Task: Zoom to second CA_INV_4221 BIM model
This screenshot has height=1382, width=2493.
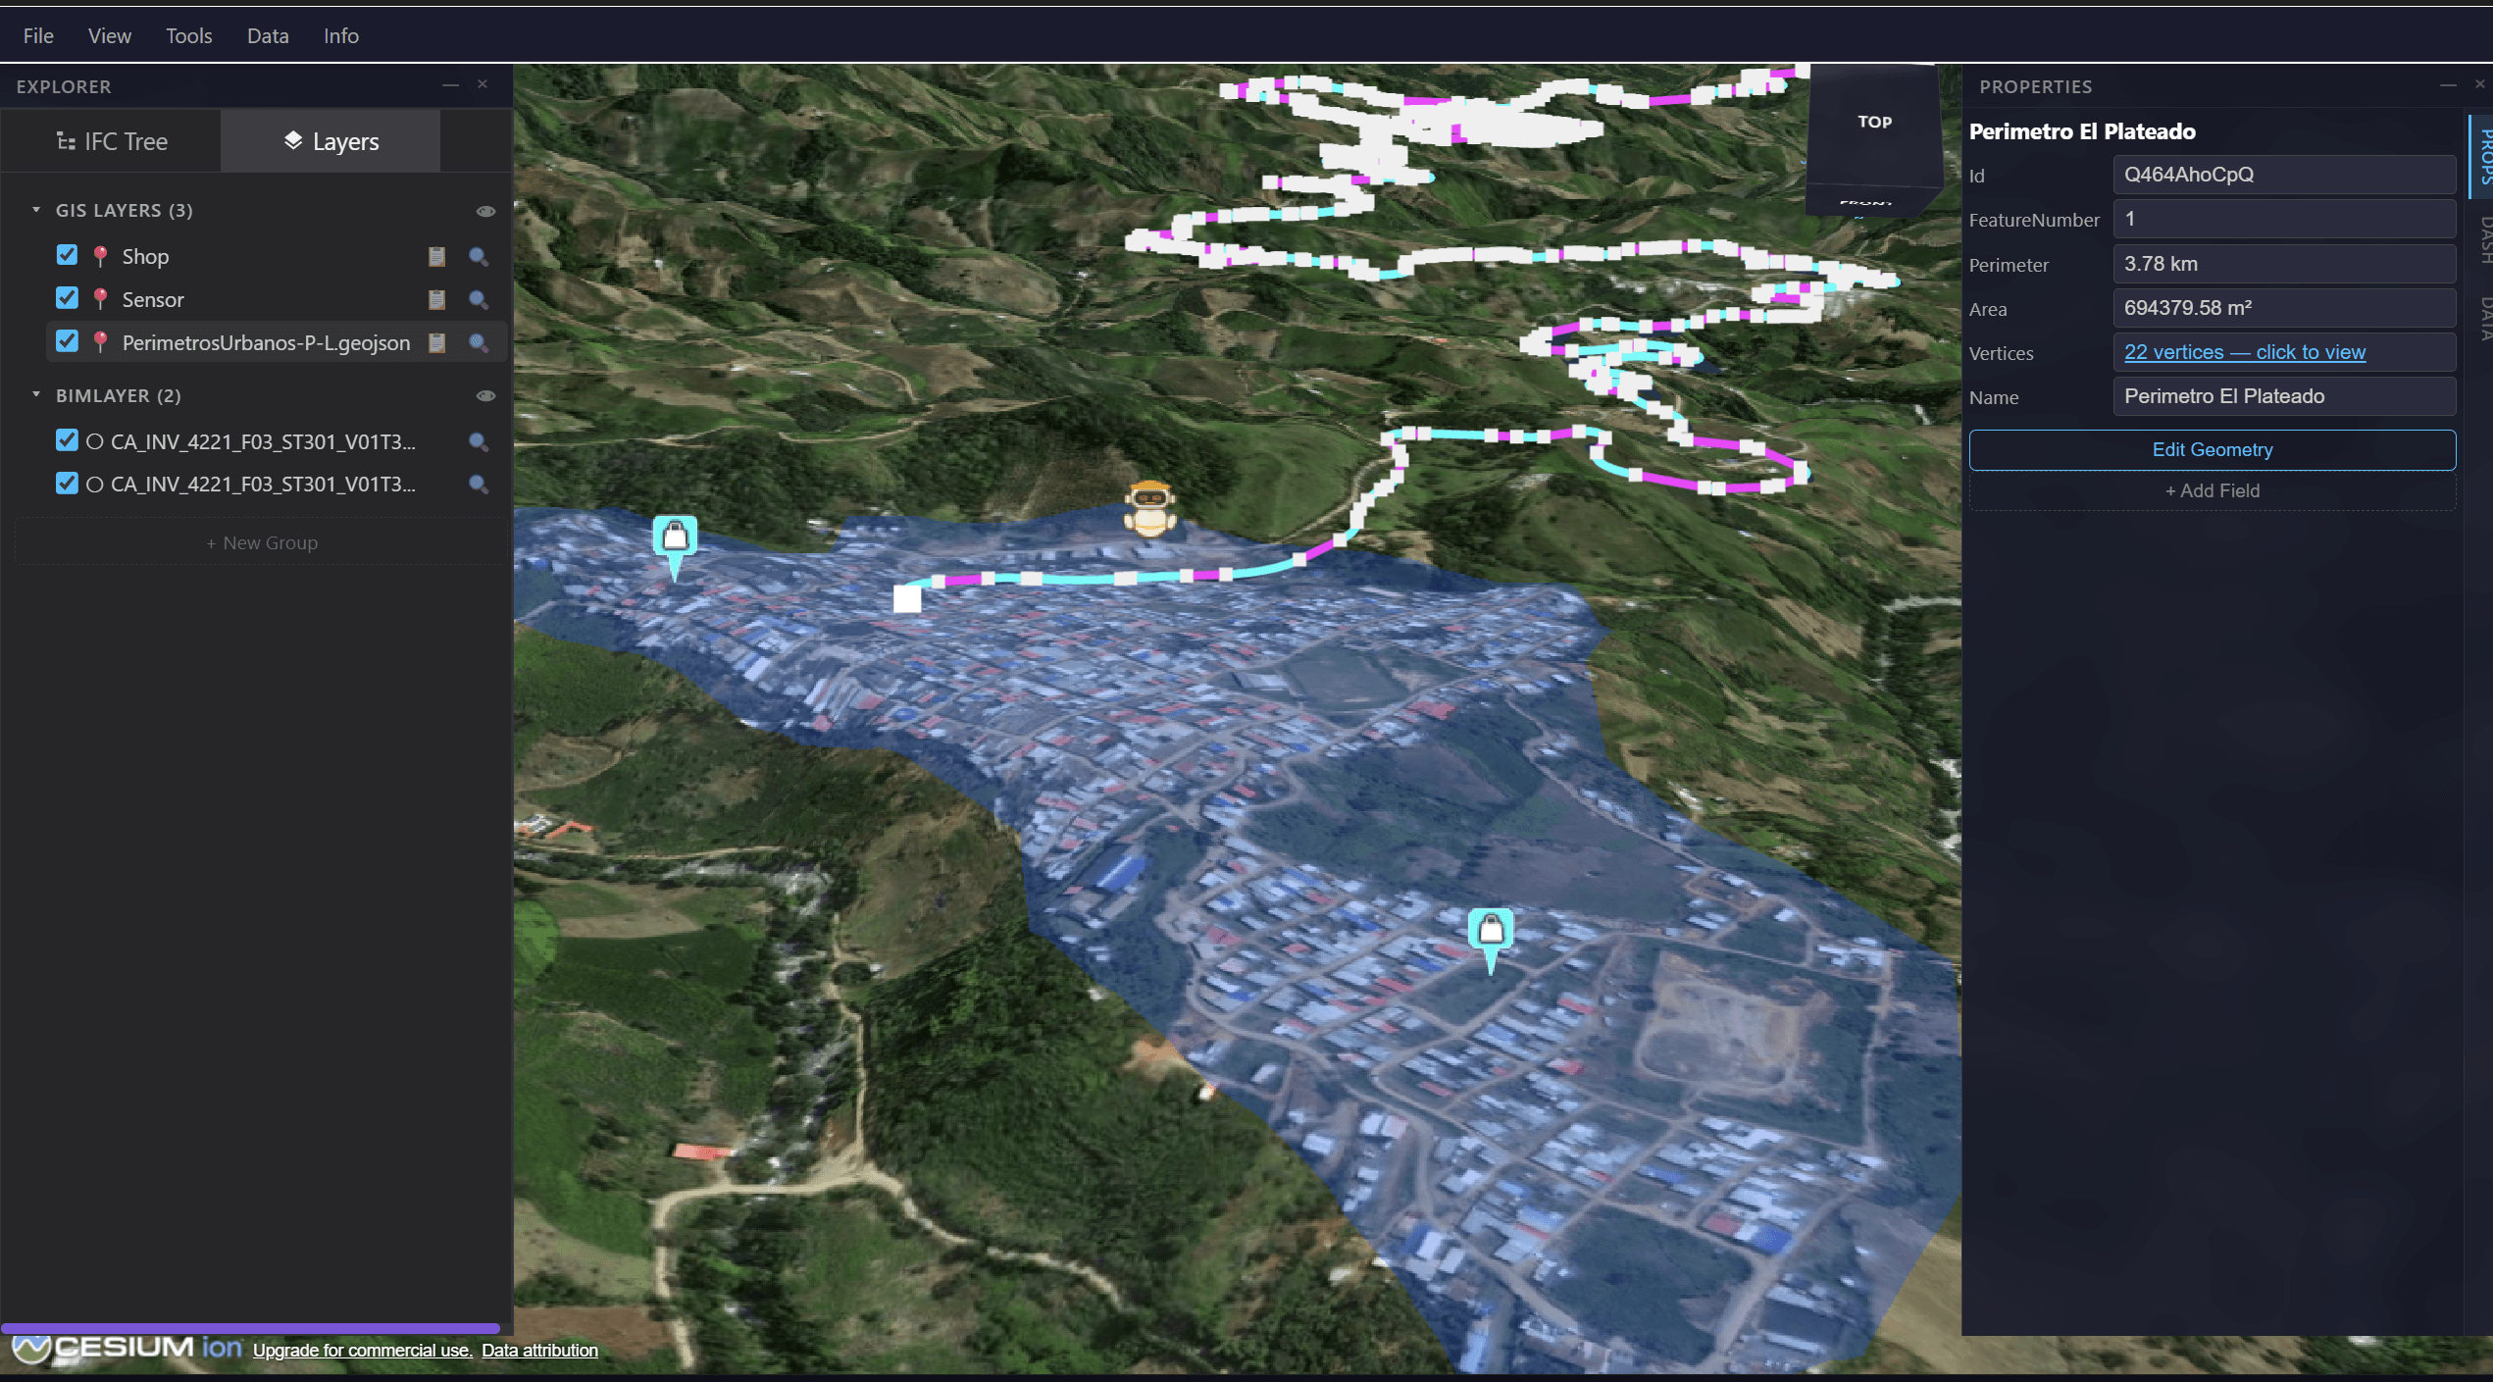Action: click(x=479, y=484)
